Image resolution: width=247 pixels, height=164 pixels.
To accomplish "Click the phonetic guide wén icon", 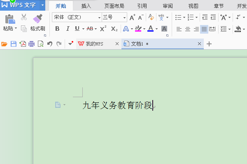I will click(x=161, y=17).
